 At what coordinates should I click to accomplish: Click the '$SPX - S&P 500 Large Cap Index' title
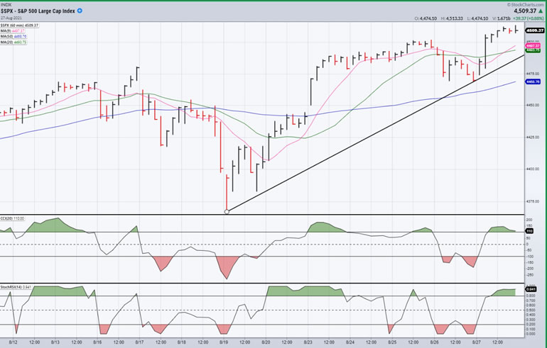click(x=38, y=11)
